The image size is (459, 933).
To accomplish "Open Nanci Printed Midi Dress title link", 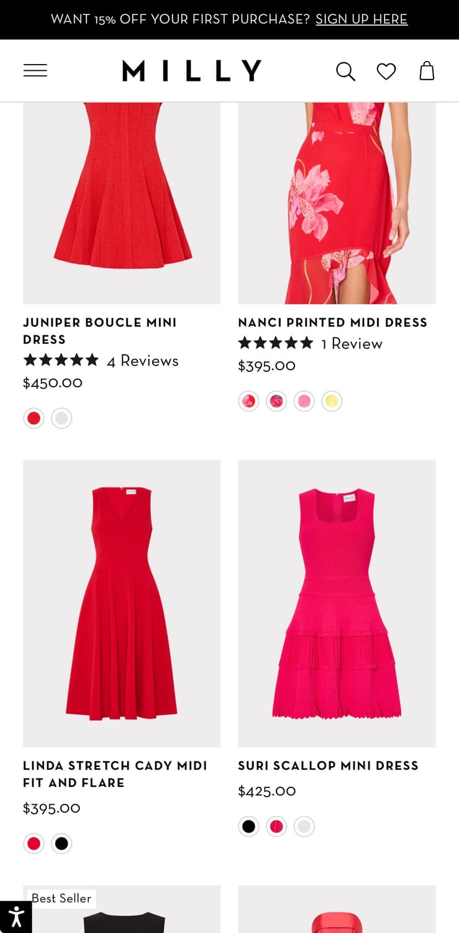I will [x=333, y=322].
